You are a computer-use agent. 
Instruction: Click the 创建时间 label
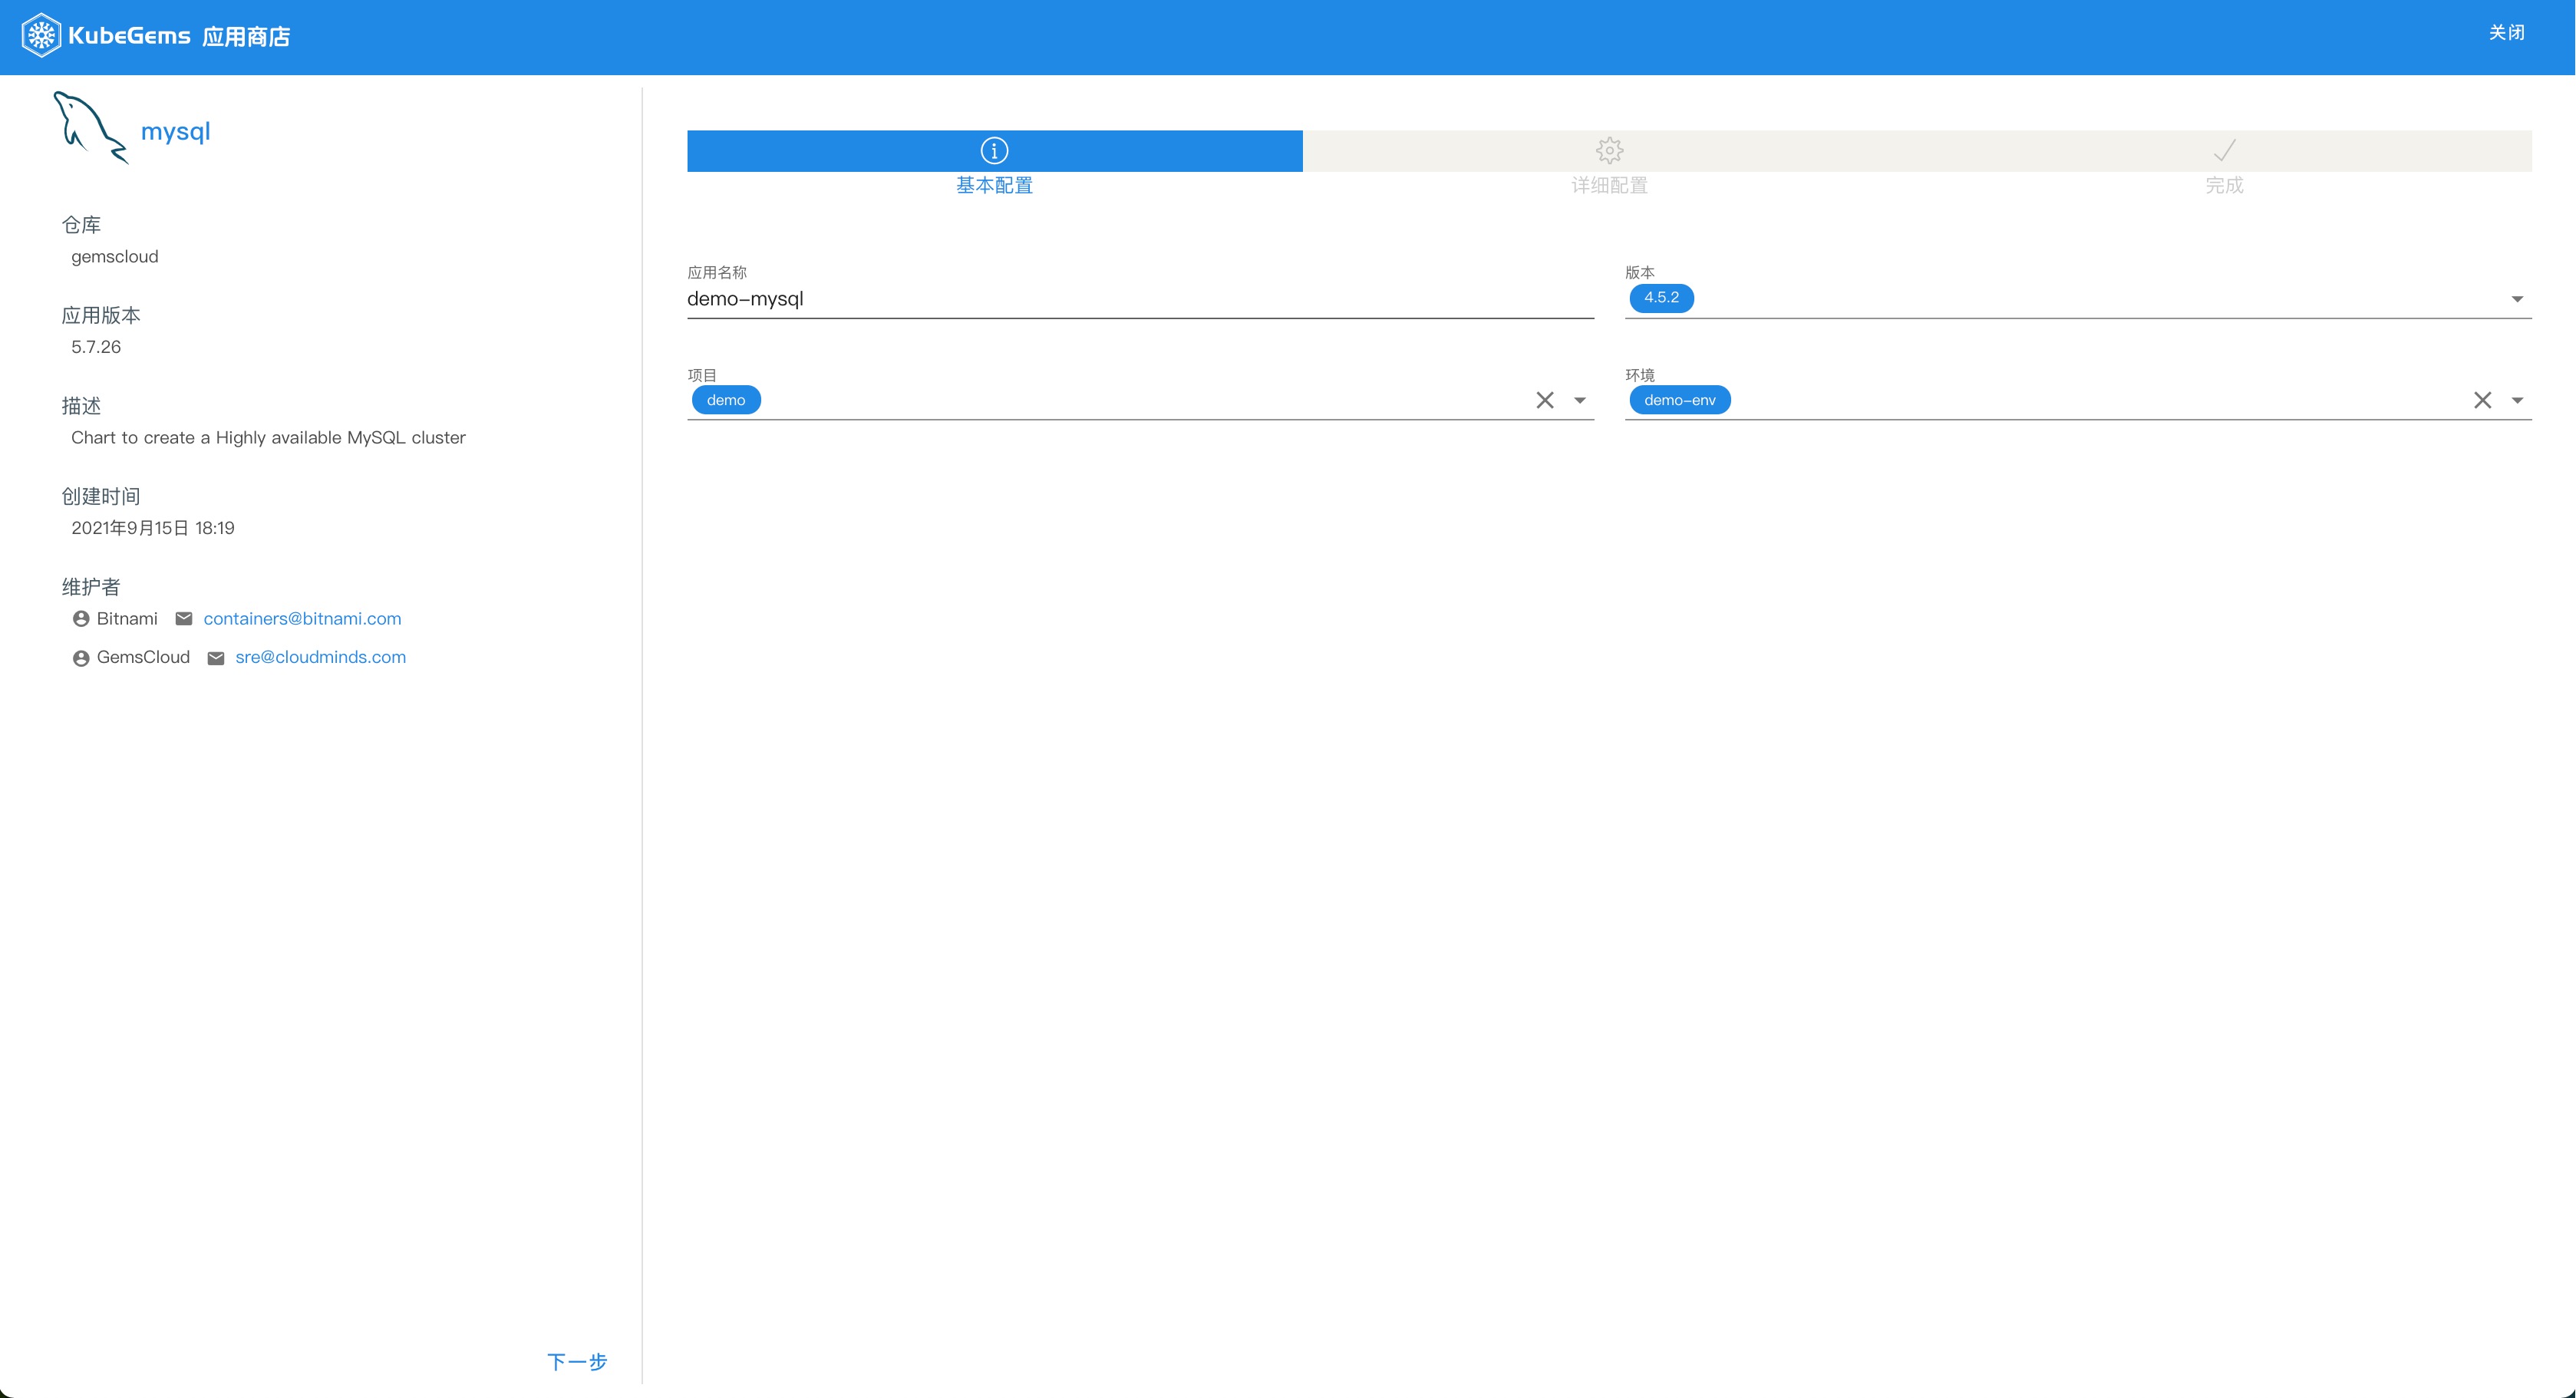coord(101,497)
